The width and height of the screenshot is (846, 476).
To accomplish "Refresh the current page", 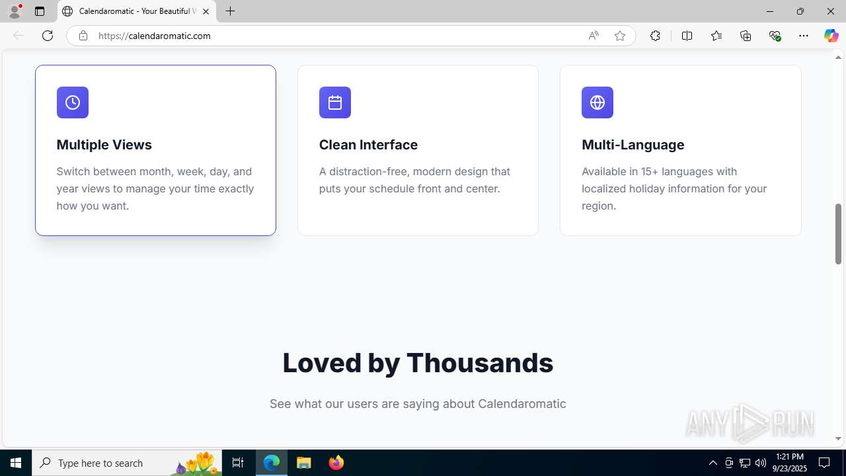I will point(48,36).
